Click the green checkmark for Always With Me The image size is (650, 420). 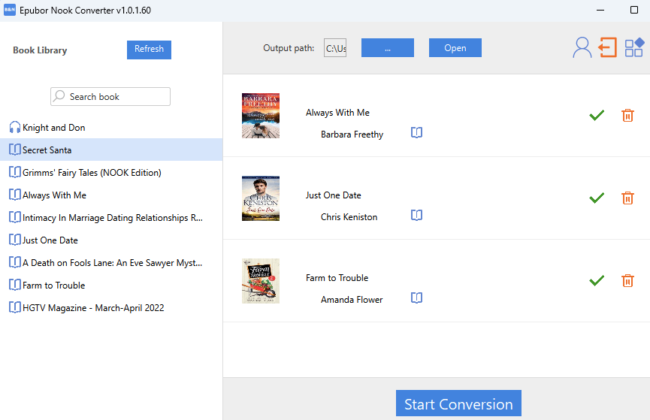(597, 115)
